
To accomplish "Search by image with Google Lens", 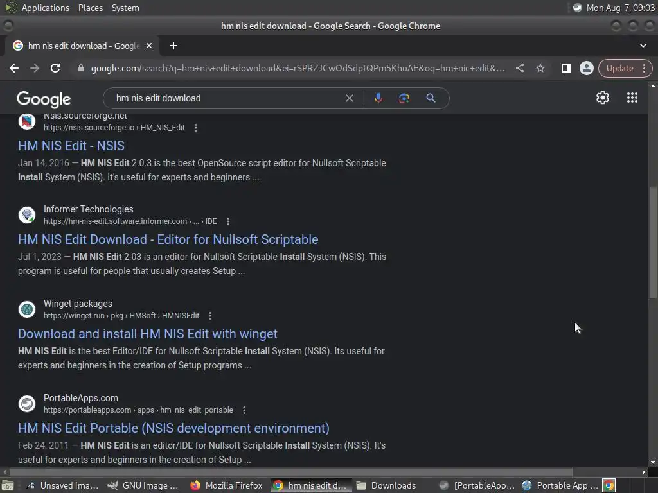I will (x=404, y=98).
